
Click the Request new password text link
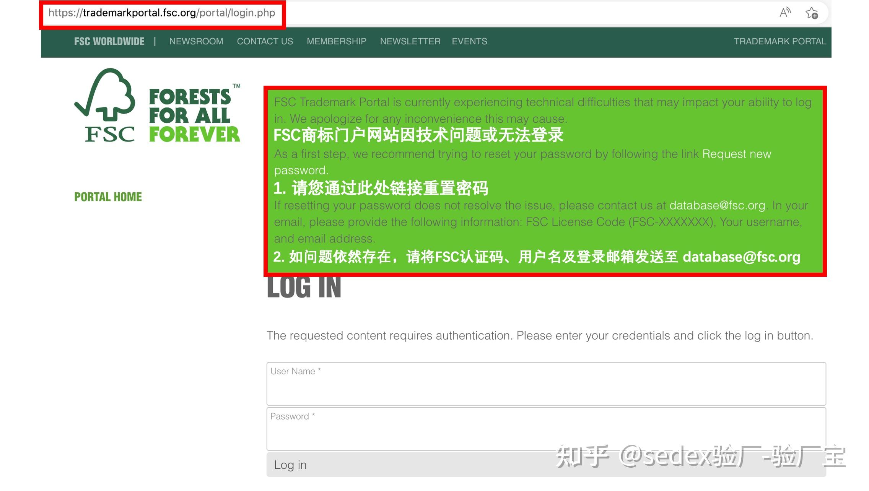tap(737, 154)
